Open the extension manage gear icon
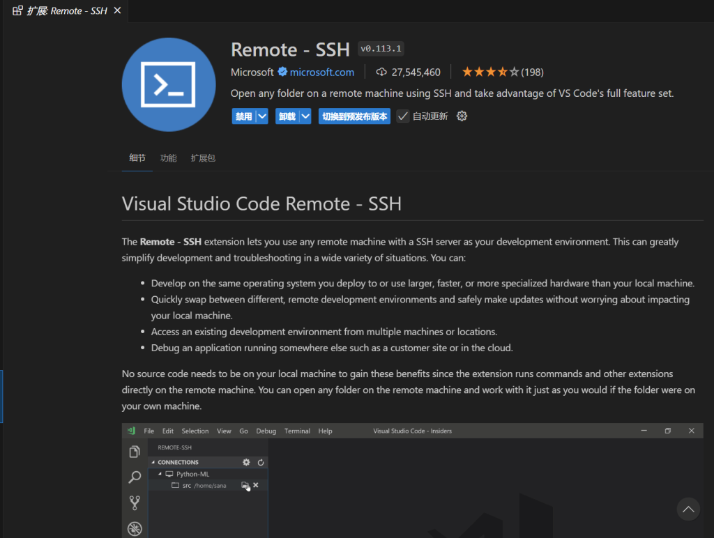 (462, 116)
